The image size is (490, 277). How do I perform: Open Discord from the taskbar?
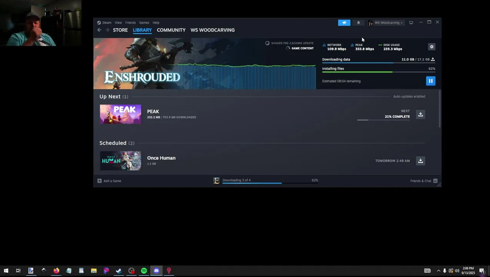[x=156, y=271]
